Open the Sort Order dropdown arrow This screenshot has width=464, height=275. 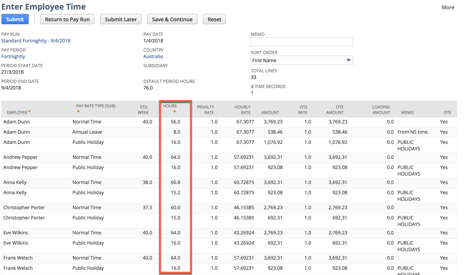[x=348, y=60]
